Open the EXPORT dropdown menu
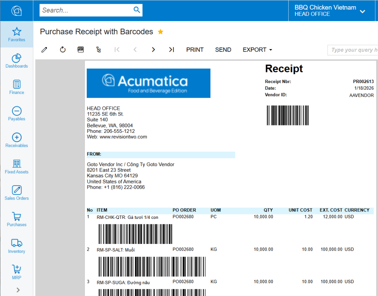Viewport: 378px width, 296px height. pos(257,50)
